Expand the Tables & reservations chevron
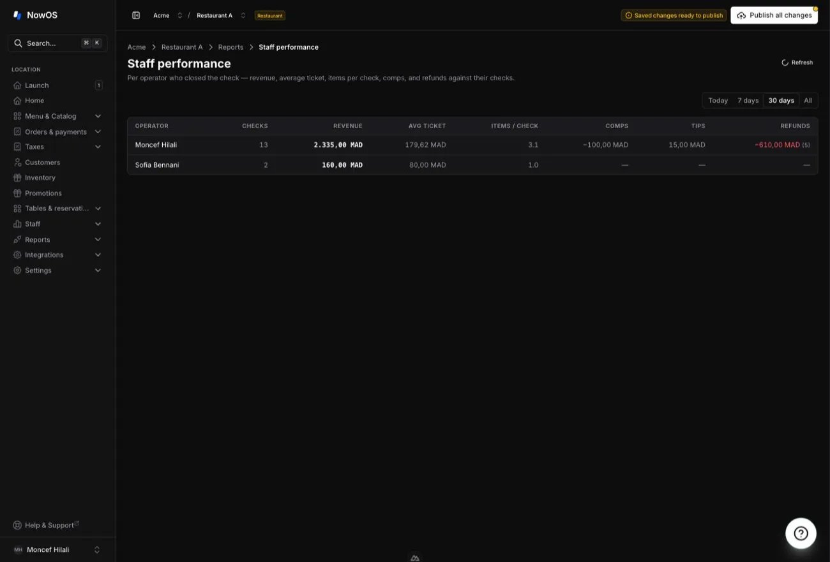The height and width of the screenshot is (562, 830). tap(98, 209)
